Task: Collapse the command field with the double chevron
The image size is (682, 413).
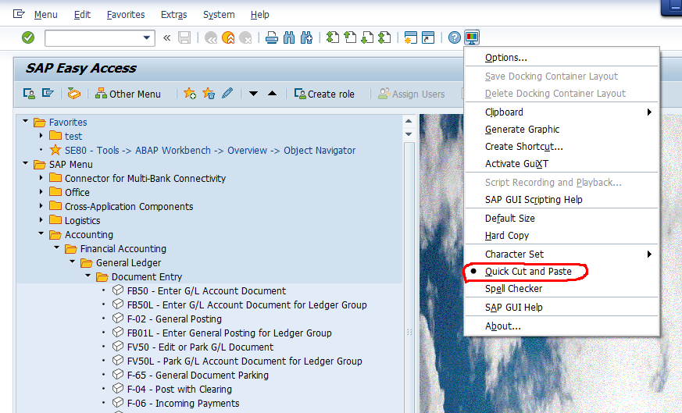Action: click(x=166, y=37)
